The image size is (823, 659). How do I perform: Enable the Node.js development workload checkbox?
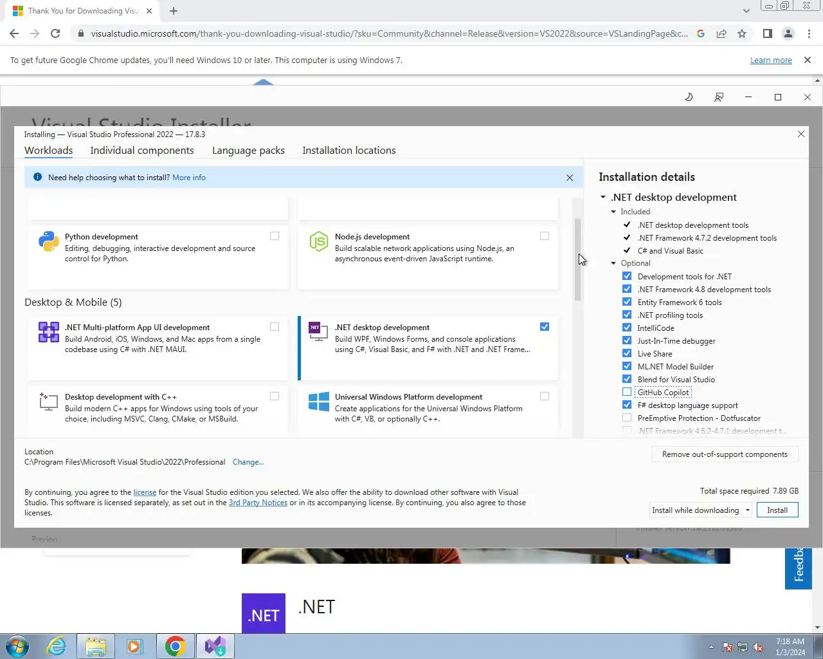coord(545,236)
